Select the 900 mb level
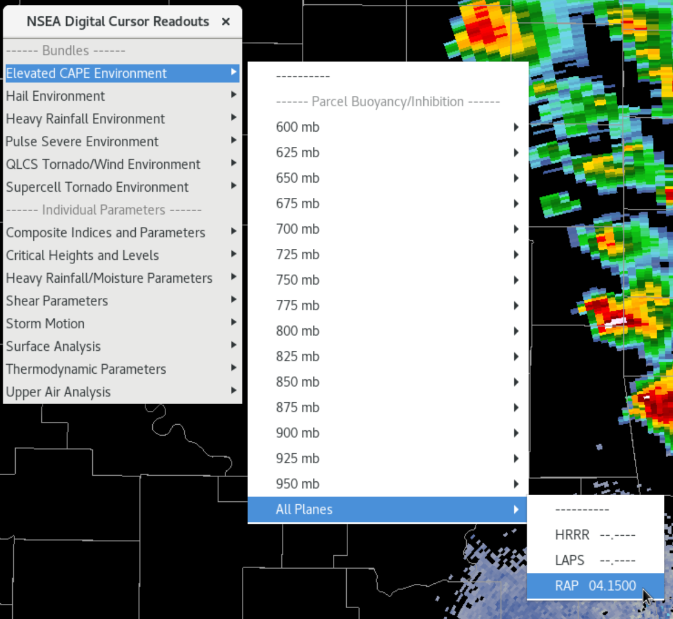This screenshot has width=673, height=619. click(x=387, y=433)
